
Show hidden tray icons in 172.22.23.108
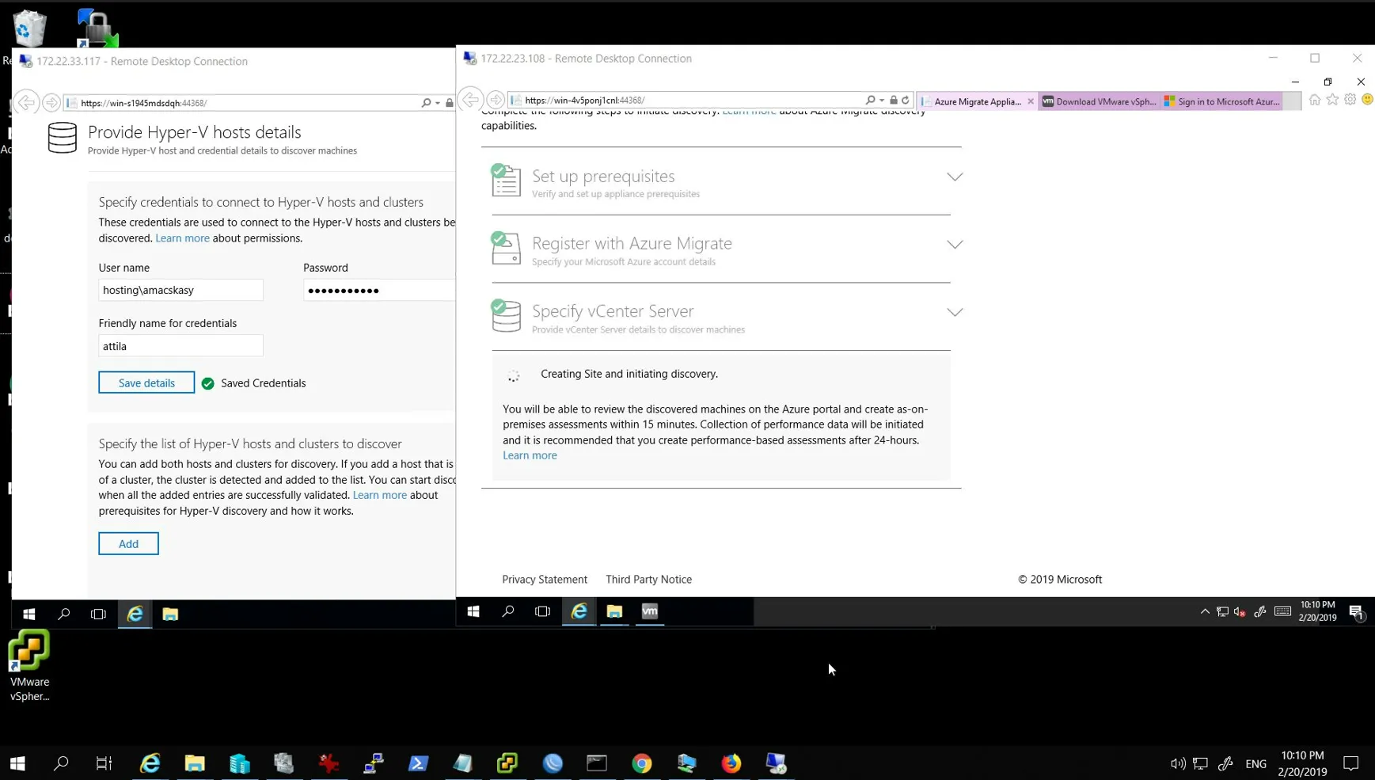click(1205, 611)
